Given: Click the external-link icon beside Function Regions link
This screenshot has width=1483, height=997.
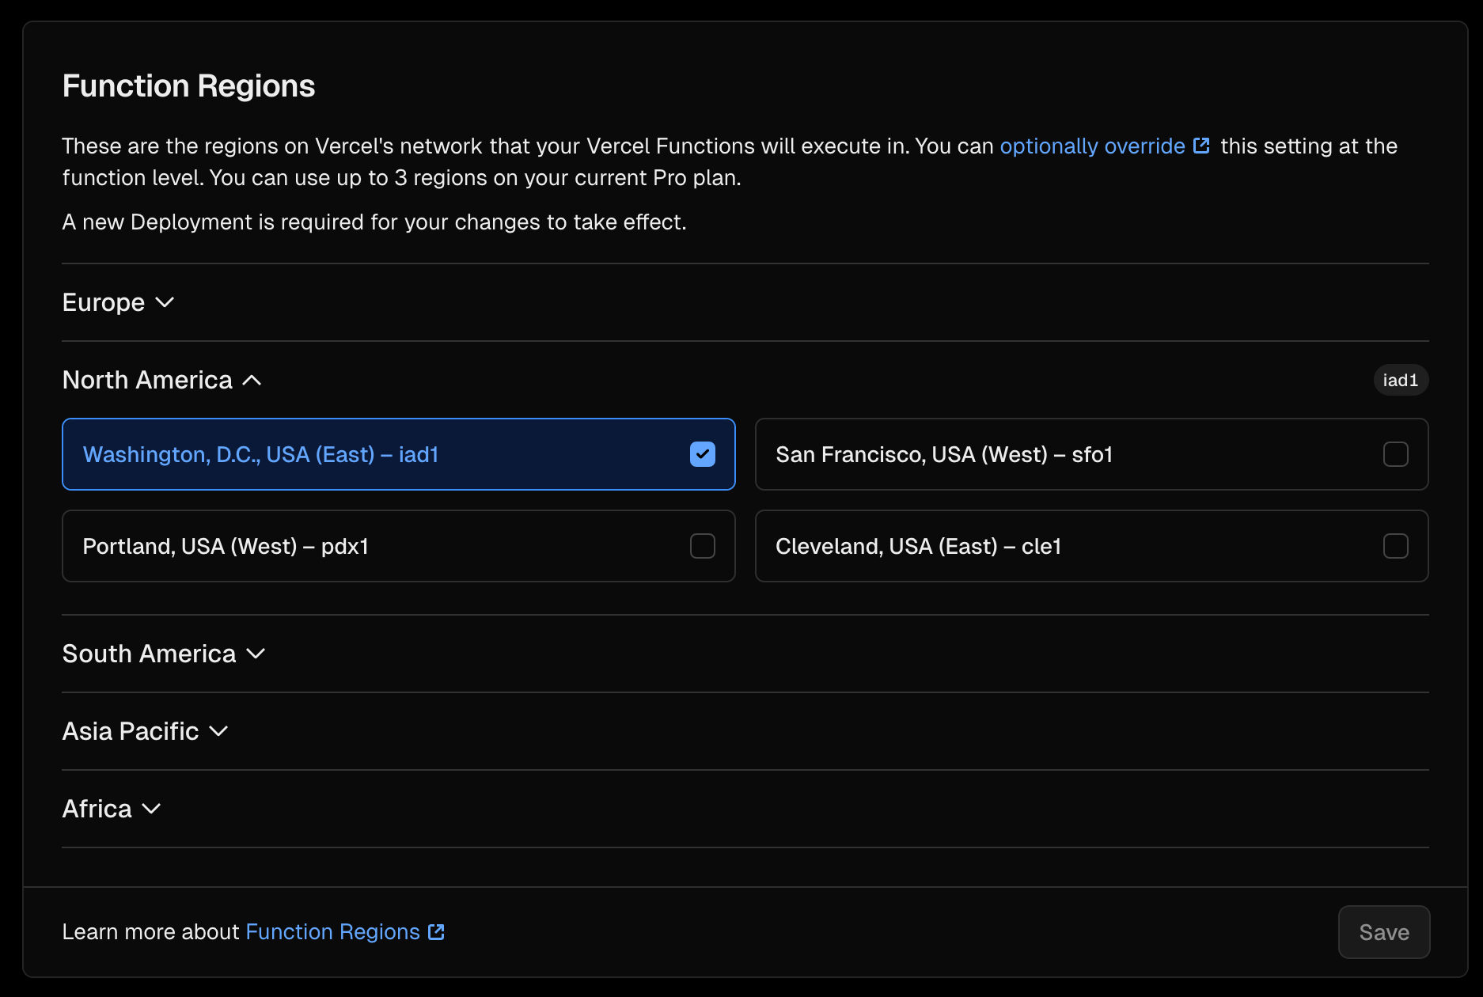Looking at the screenshot, I should point(436,932).
